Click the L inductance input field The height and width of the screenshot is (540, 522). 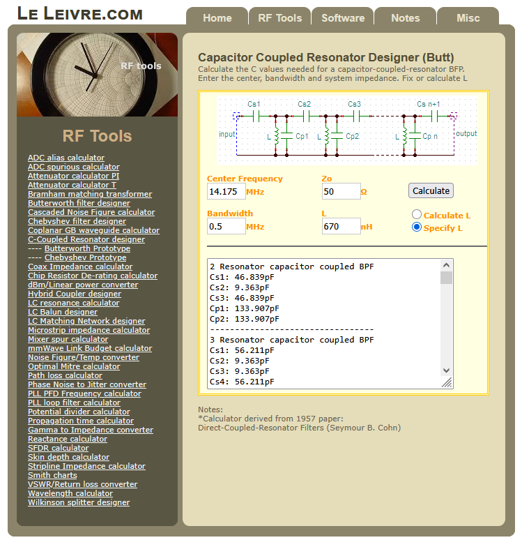[341, 226]
